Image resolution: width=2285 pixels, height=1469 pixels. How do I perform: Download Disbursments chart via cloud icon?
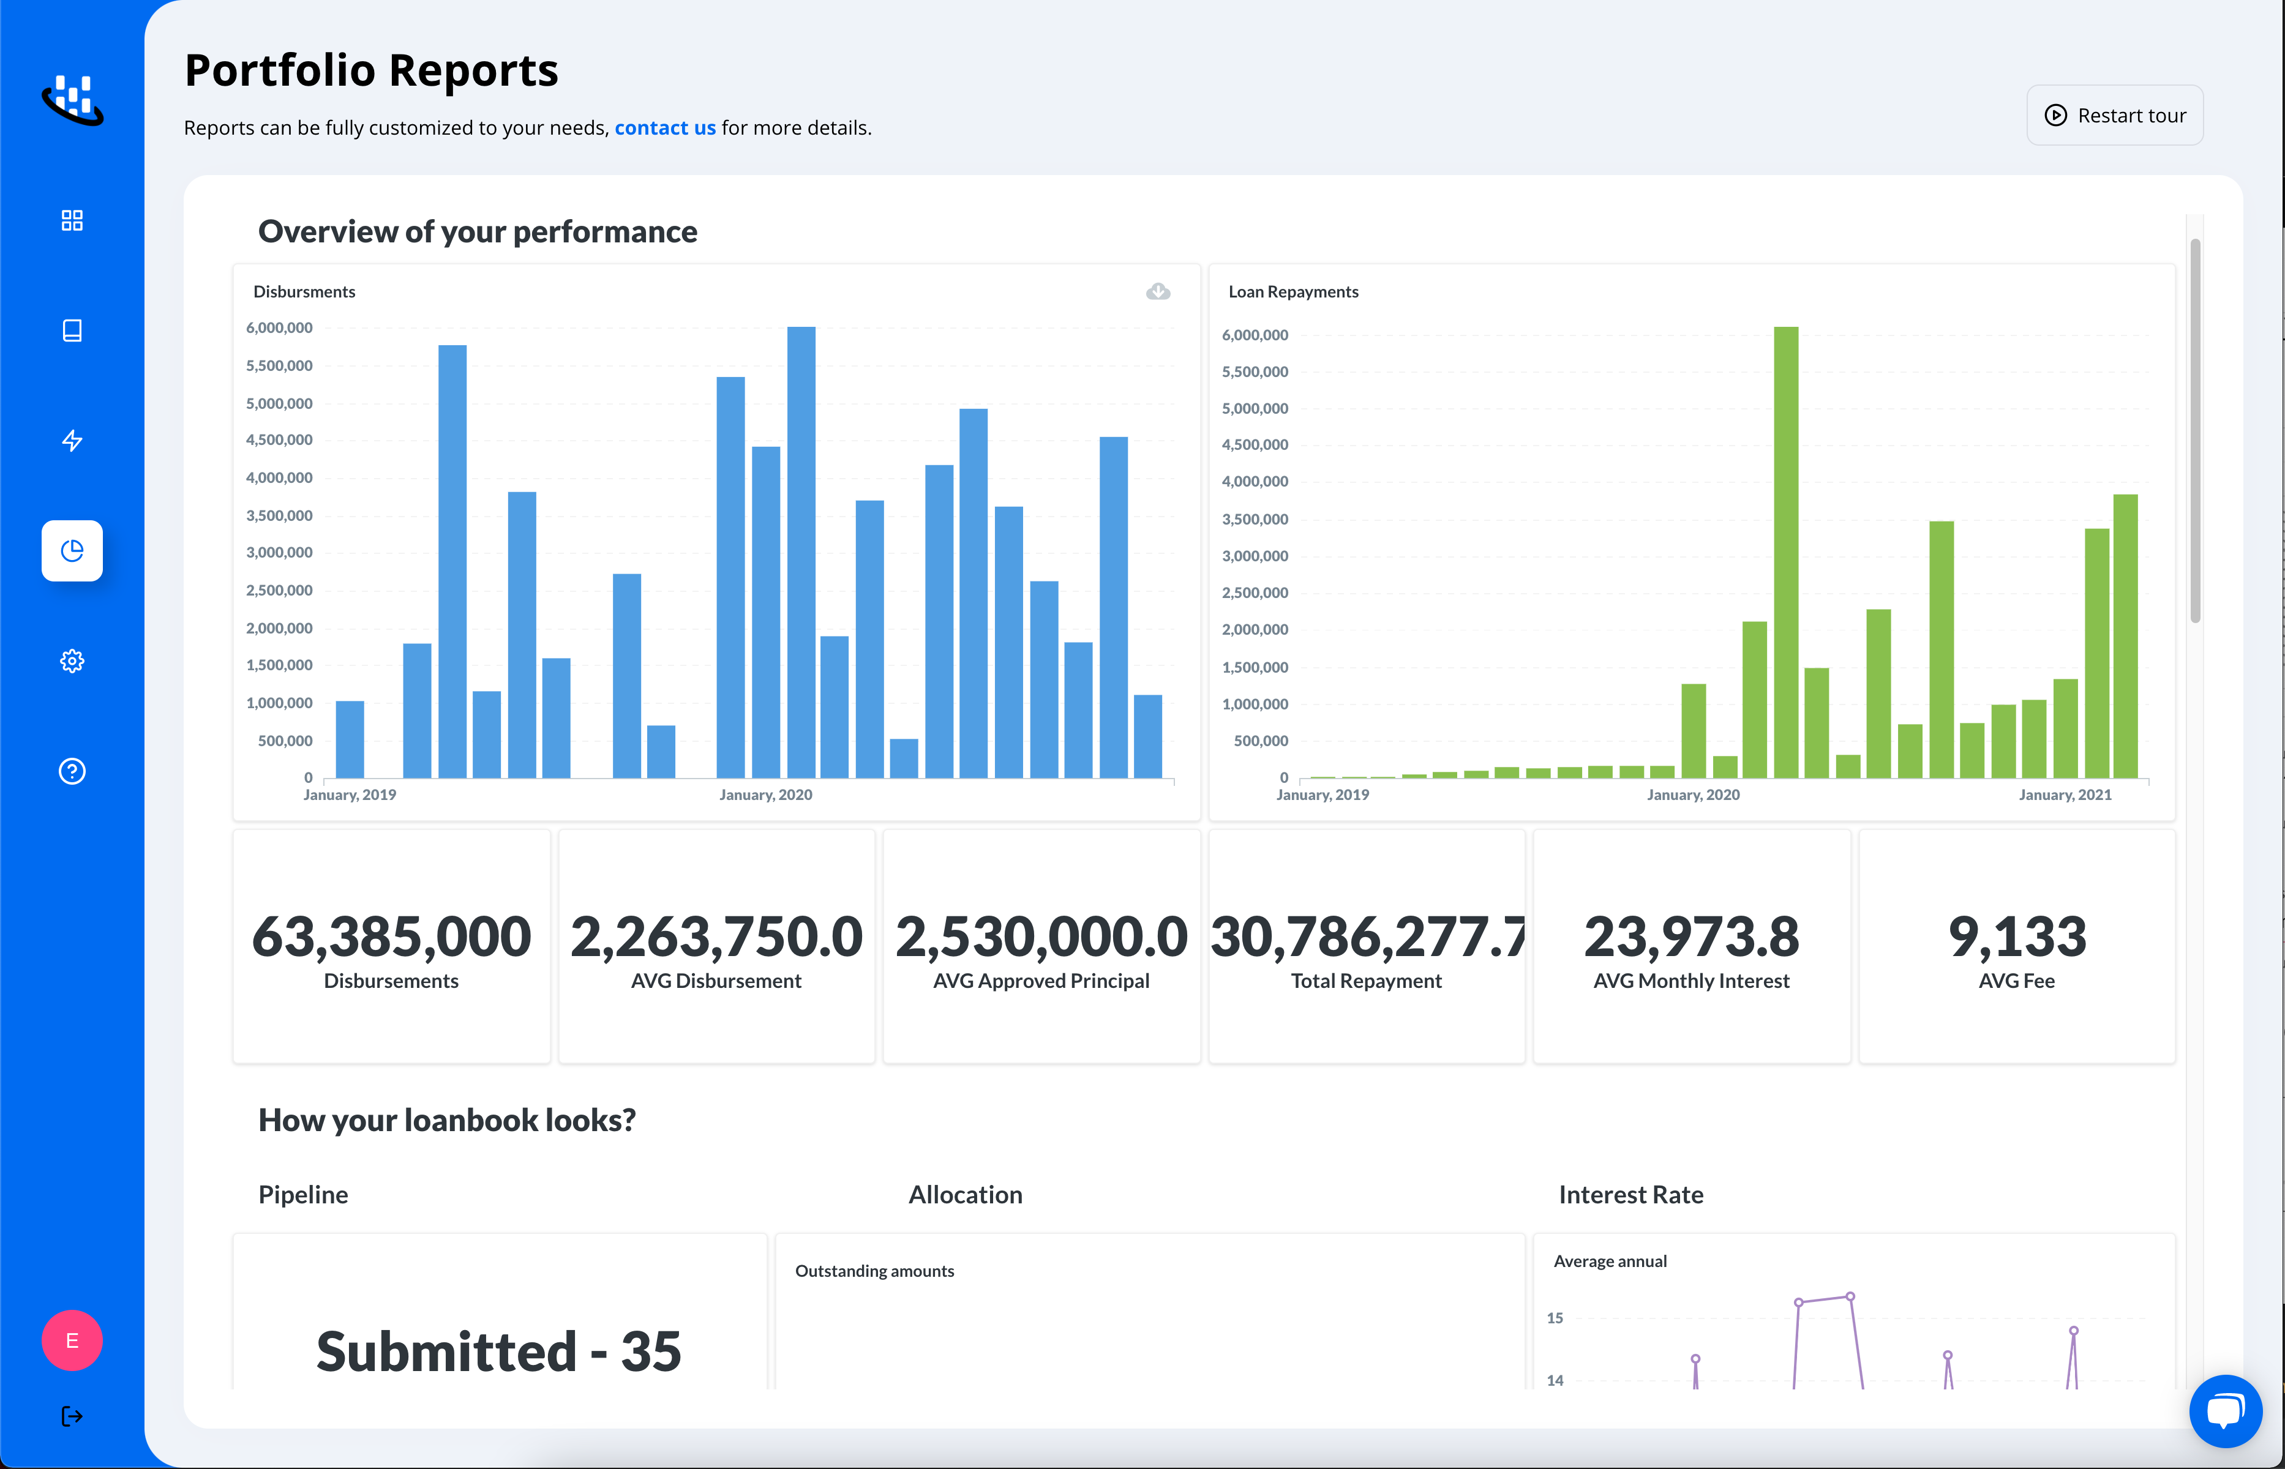pos(1157,291)
